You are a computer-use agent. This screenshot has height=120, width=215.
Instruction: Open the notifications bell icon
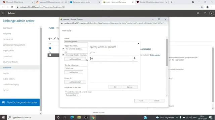[x=198, y=13]
